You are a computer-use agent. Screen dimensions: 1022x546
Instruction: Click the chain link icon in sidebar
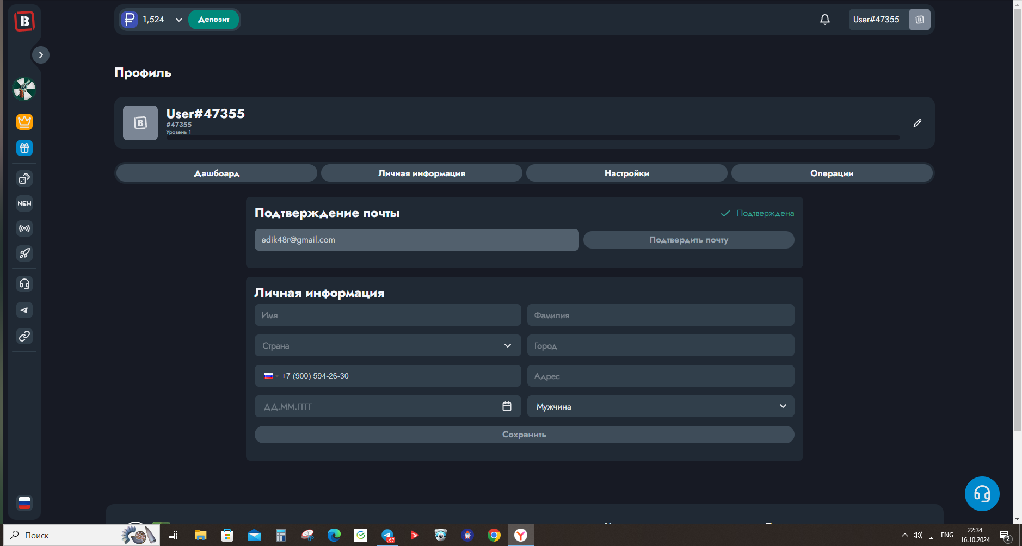point(24,336)
